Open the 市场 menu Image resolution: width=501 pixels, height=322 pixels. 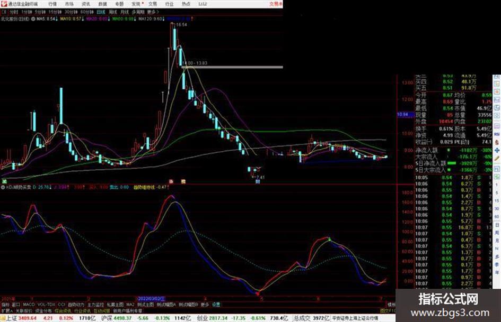coord(69,4)
